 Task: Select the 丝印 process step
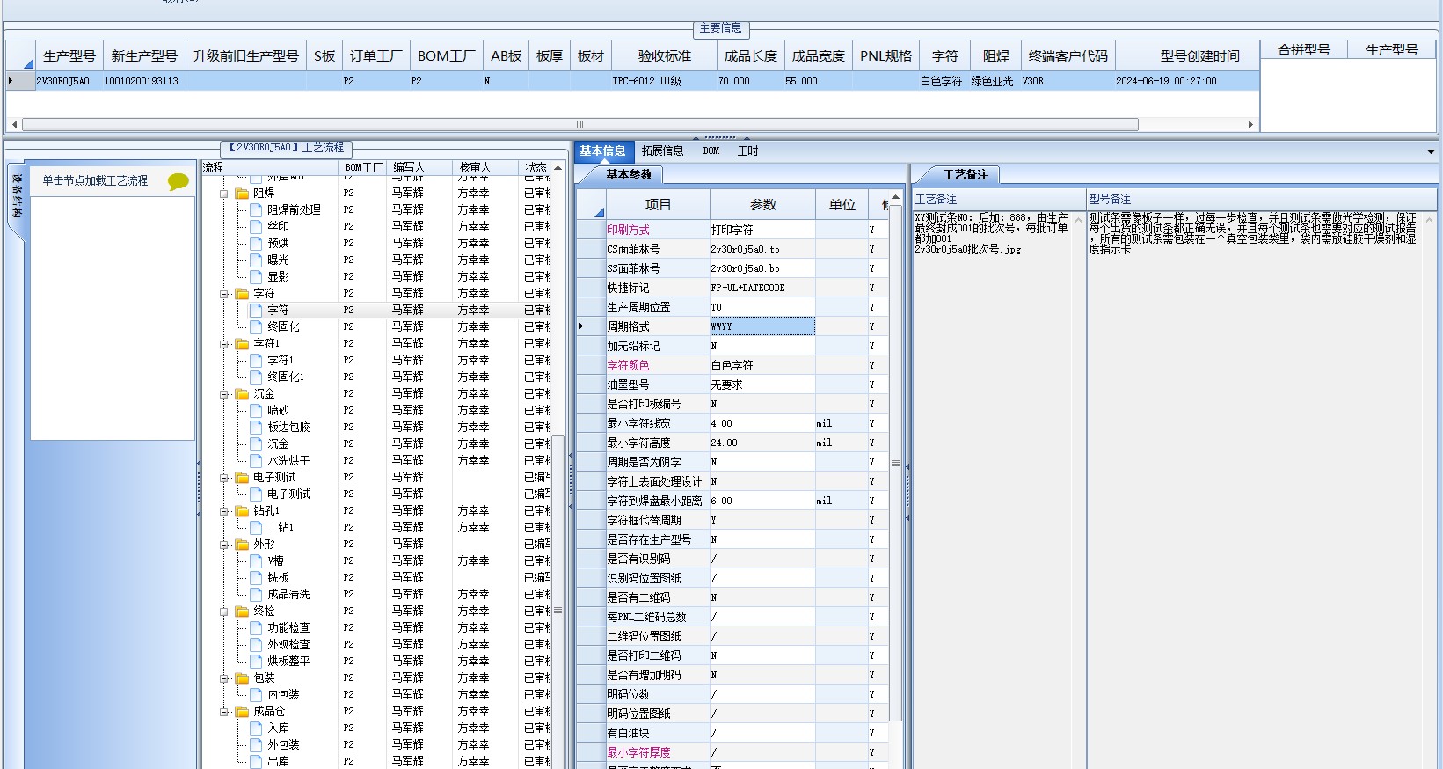click(x=278, y=226)
